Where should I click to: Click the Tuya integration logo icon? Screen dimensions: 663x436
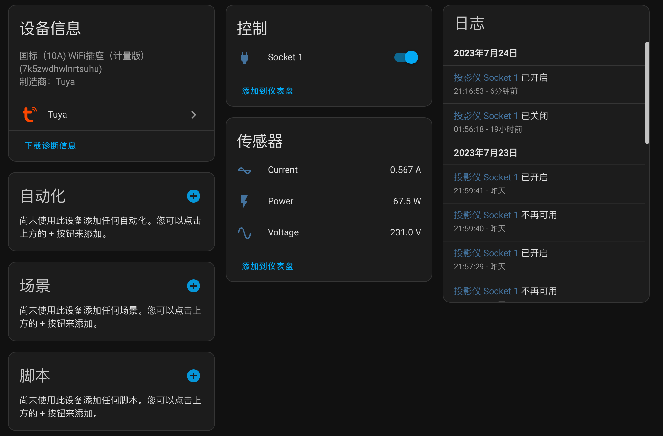[29, 115]
